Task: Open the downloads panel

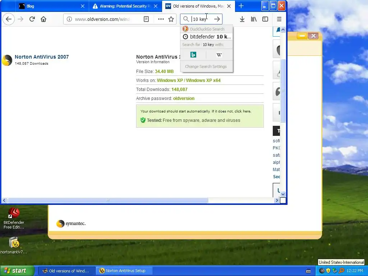Action: click(242, 19)
